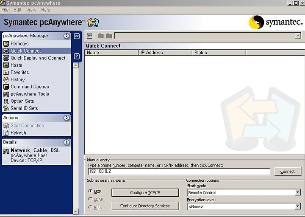Collapse the pcAnywhere Manager panel
This screenshot has height=217, width=305.
click(67, 36)
